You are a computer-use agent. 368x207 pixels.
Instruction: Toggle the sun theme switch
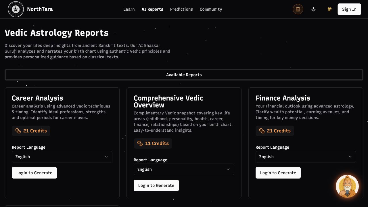coord(313,9)
